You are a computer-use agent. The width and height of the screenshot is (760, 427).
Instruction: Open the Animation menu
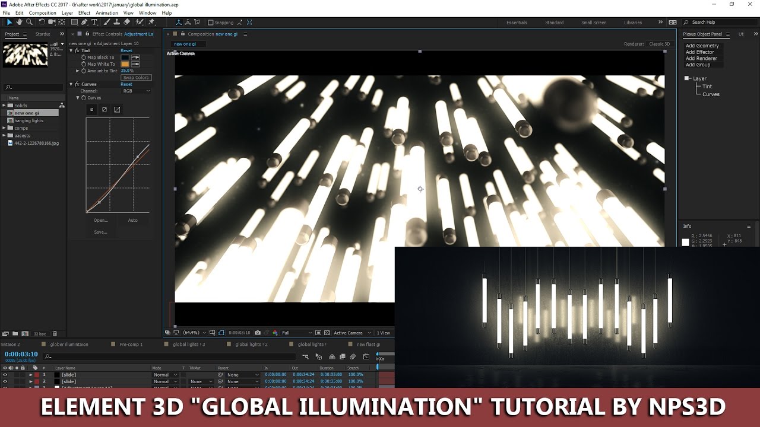pyautogui.click(x=107, y=12)
